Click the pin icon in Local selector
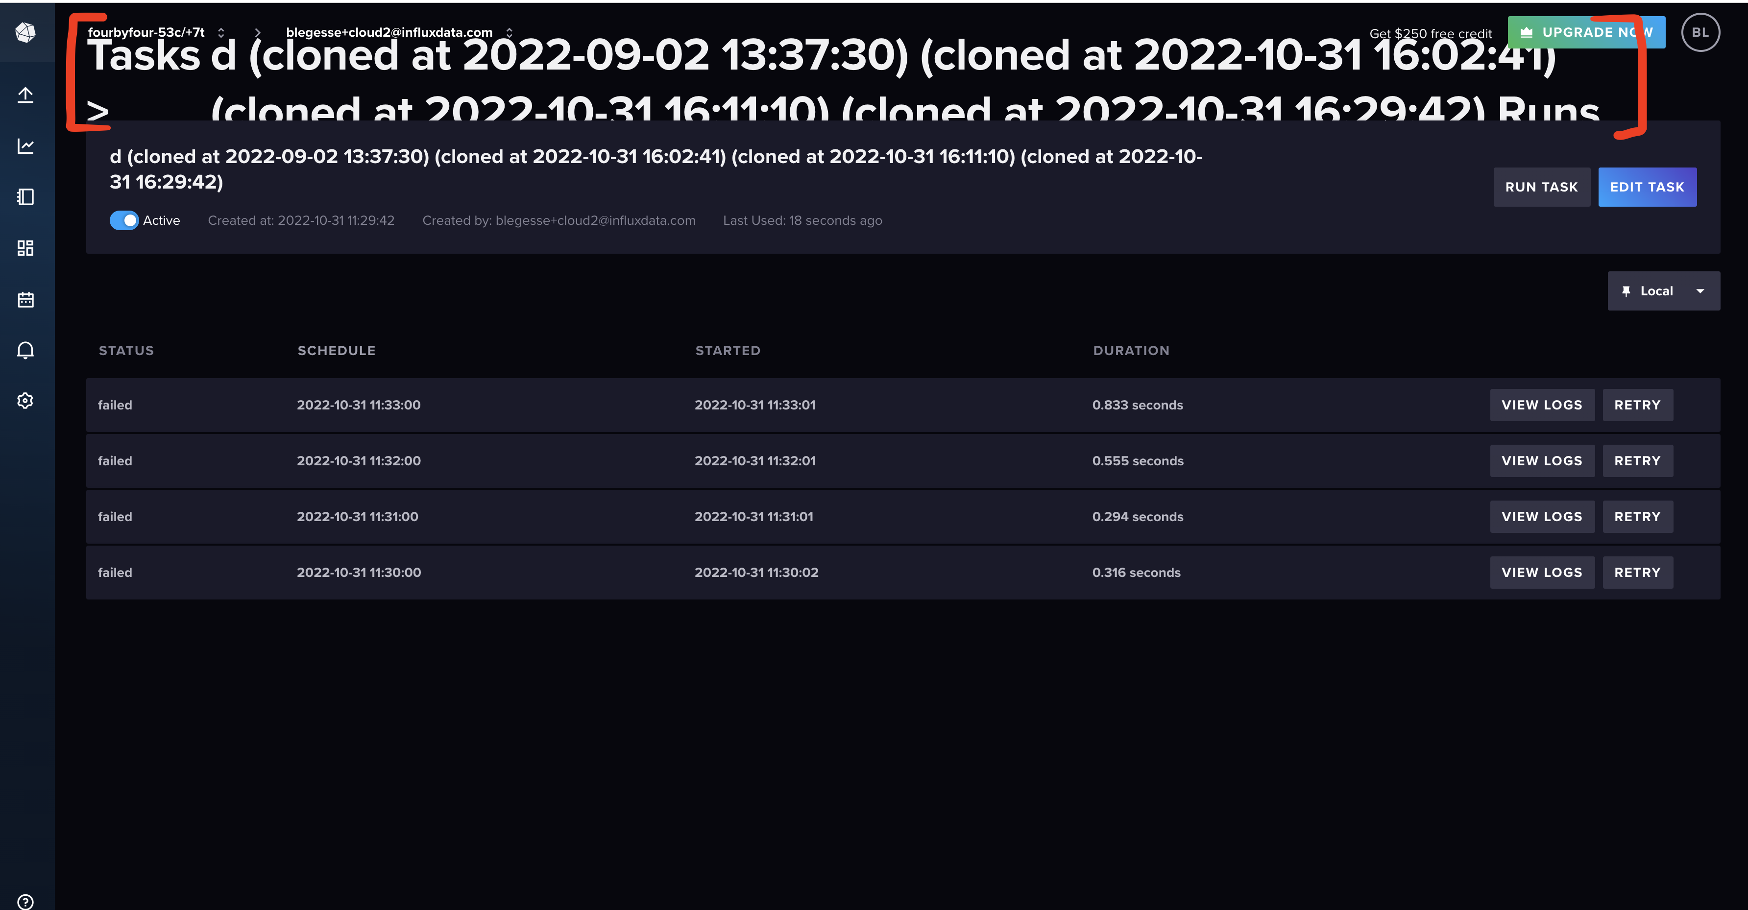The image size is (1748, 910). (x=1627, y=290)
